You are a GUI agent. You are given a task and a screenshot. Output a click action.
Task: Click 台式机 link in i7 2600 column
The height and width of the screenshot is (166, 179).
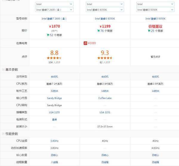pyautogui.click(x=54, y=77)
